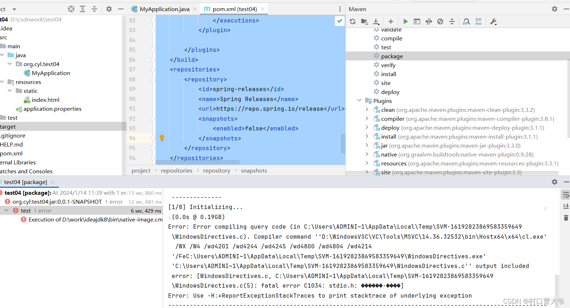The height and width of the screenshot is (308, 570).
Task: Collapse the java folder
Action: pos(2,55)
